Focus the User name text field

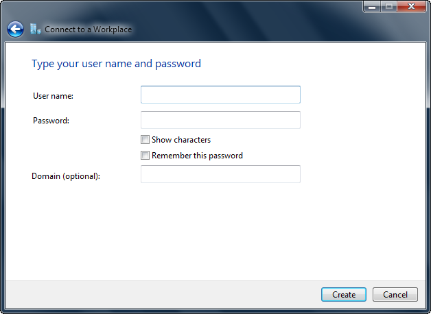(220, 95)
